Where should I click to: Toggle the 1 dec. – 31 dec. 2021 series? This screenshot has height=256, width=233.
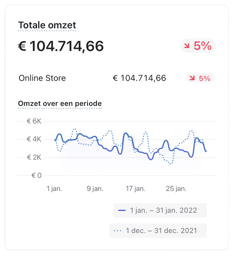158,231
